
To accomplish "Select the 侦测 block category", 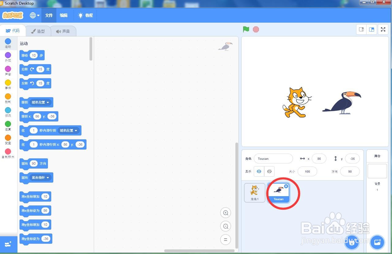I will point(8,112).
